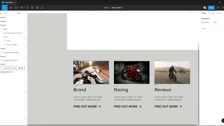Click FIND OUT MORE under Racing
This screenshot has width=224, height=126.
coord(126,106)
